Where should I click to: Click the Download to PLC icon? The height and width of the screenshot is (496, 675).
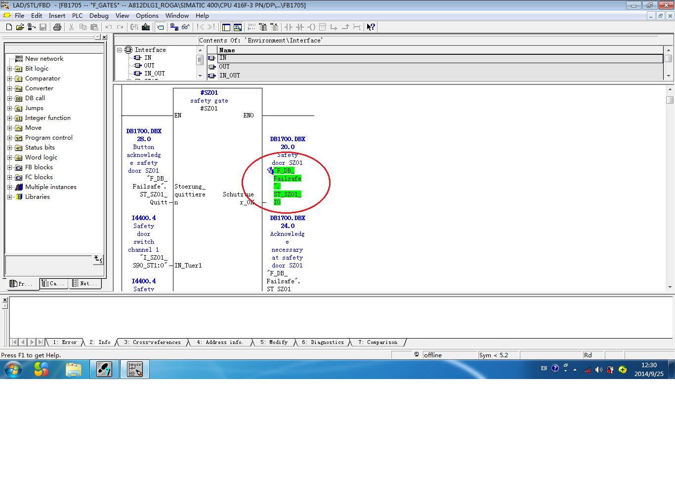pyautogui.click(x=146, y=27)
